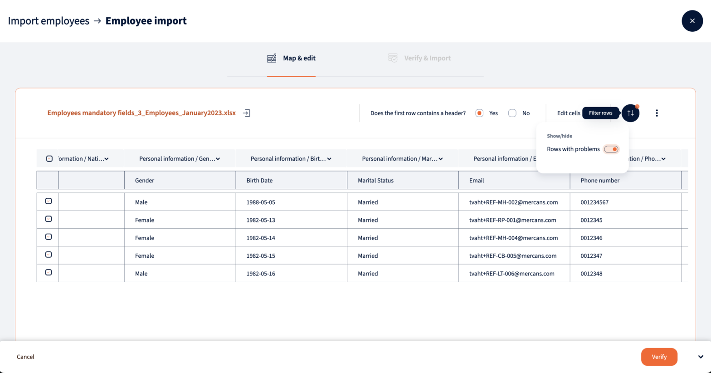
Task: Click the Filter rows sort icon button
Action: coord(630,113)
